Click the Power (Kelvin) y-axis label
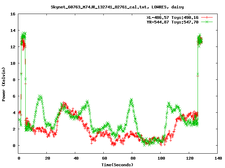 (x=4, y=84)
